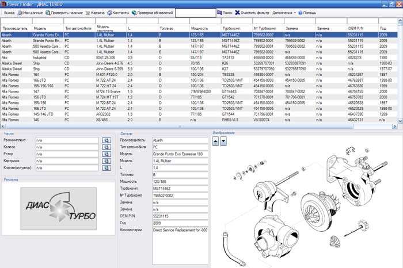Viewport: 403px width, 268px height.
Task: Click Проверить наличие magnifier icon
Action: coord(48,13)
